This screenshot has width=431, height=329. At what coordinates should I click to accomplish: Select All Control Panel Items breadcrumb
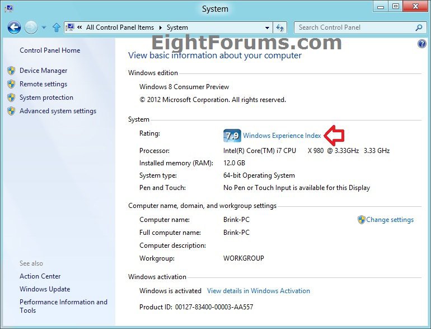pyautogui.click(x=120, y=27)
